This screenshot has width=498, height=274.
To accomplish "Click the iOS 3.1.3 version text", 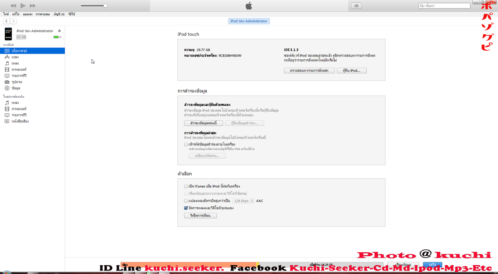I will [x=291, y=50].
